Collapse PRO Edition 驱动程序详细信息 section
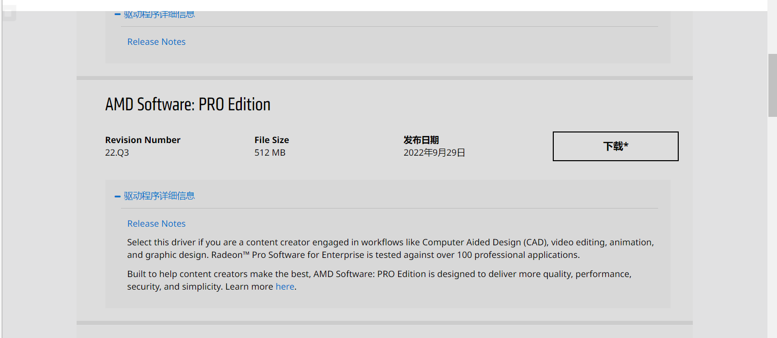 click(x=159, y=196)
